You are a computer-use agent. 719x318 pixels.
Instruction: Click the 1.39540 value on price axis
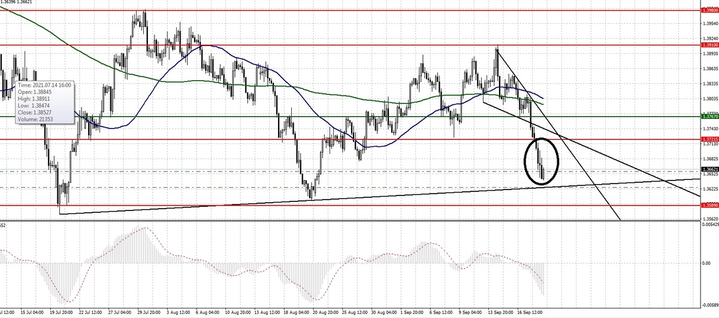pyautogui.click(x=709, y=24)
